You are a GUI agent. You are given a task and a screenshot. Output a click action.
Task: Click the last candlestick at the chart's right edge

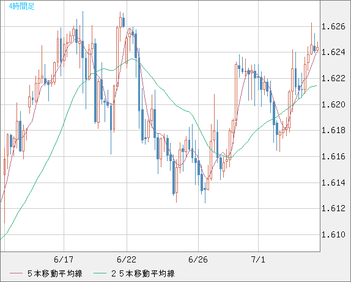(317, 48)
